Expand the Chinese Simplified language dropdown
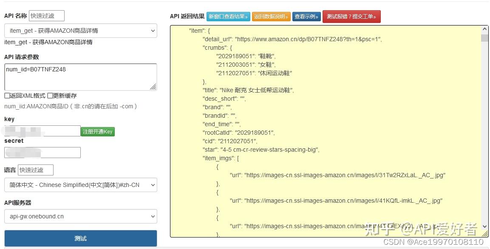This screenshot has width=490, height=249. click(x=80, y=185)
